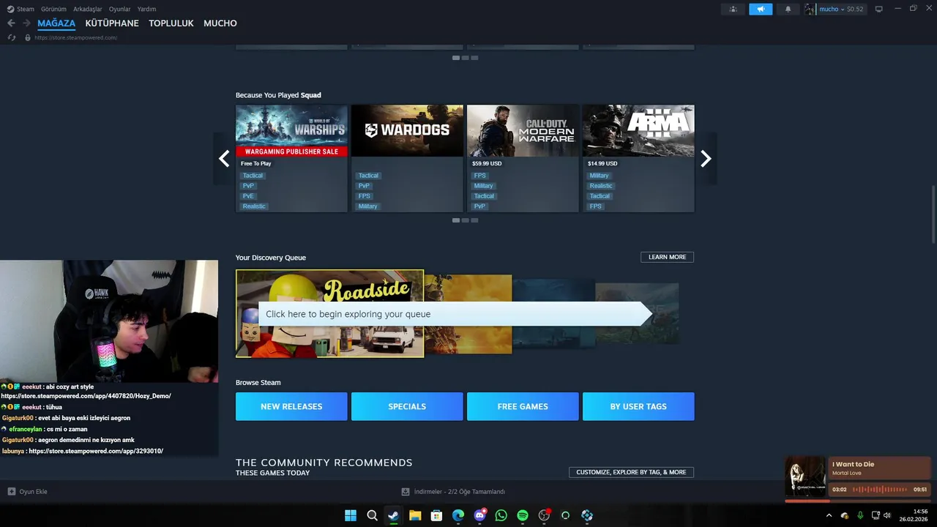The width and height of the screenshot is (937, 527).
Task: Open downloads icon in the status bar
Action: 406,492
